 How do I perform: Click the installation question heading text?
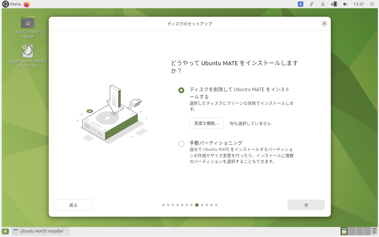coord(234,67)
